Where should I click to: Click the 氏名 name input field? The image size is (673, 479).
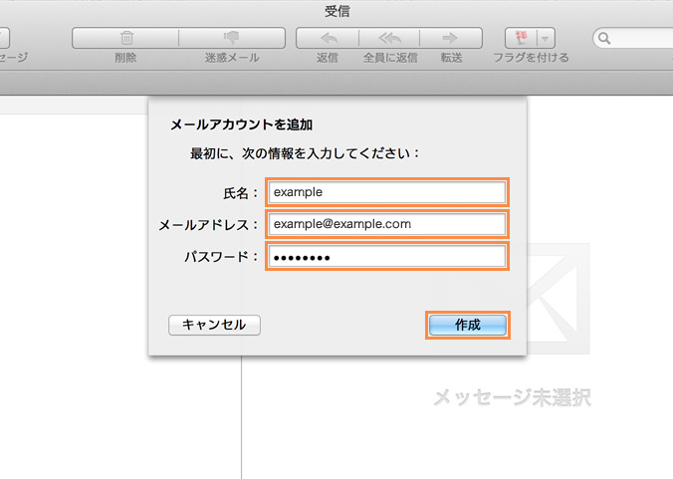click(386, 192)
